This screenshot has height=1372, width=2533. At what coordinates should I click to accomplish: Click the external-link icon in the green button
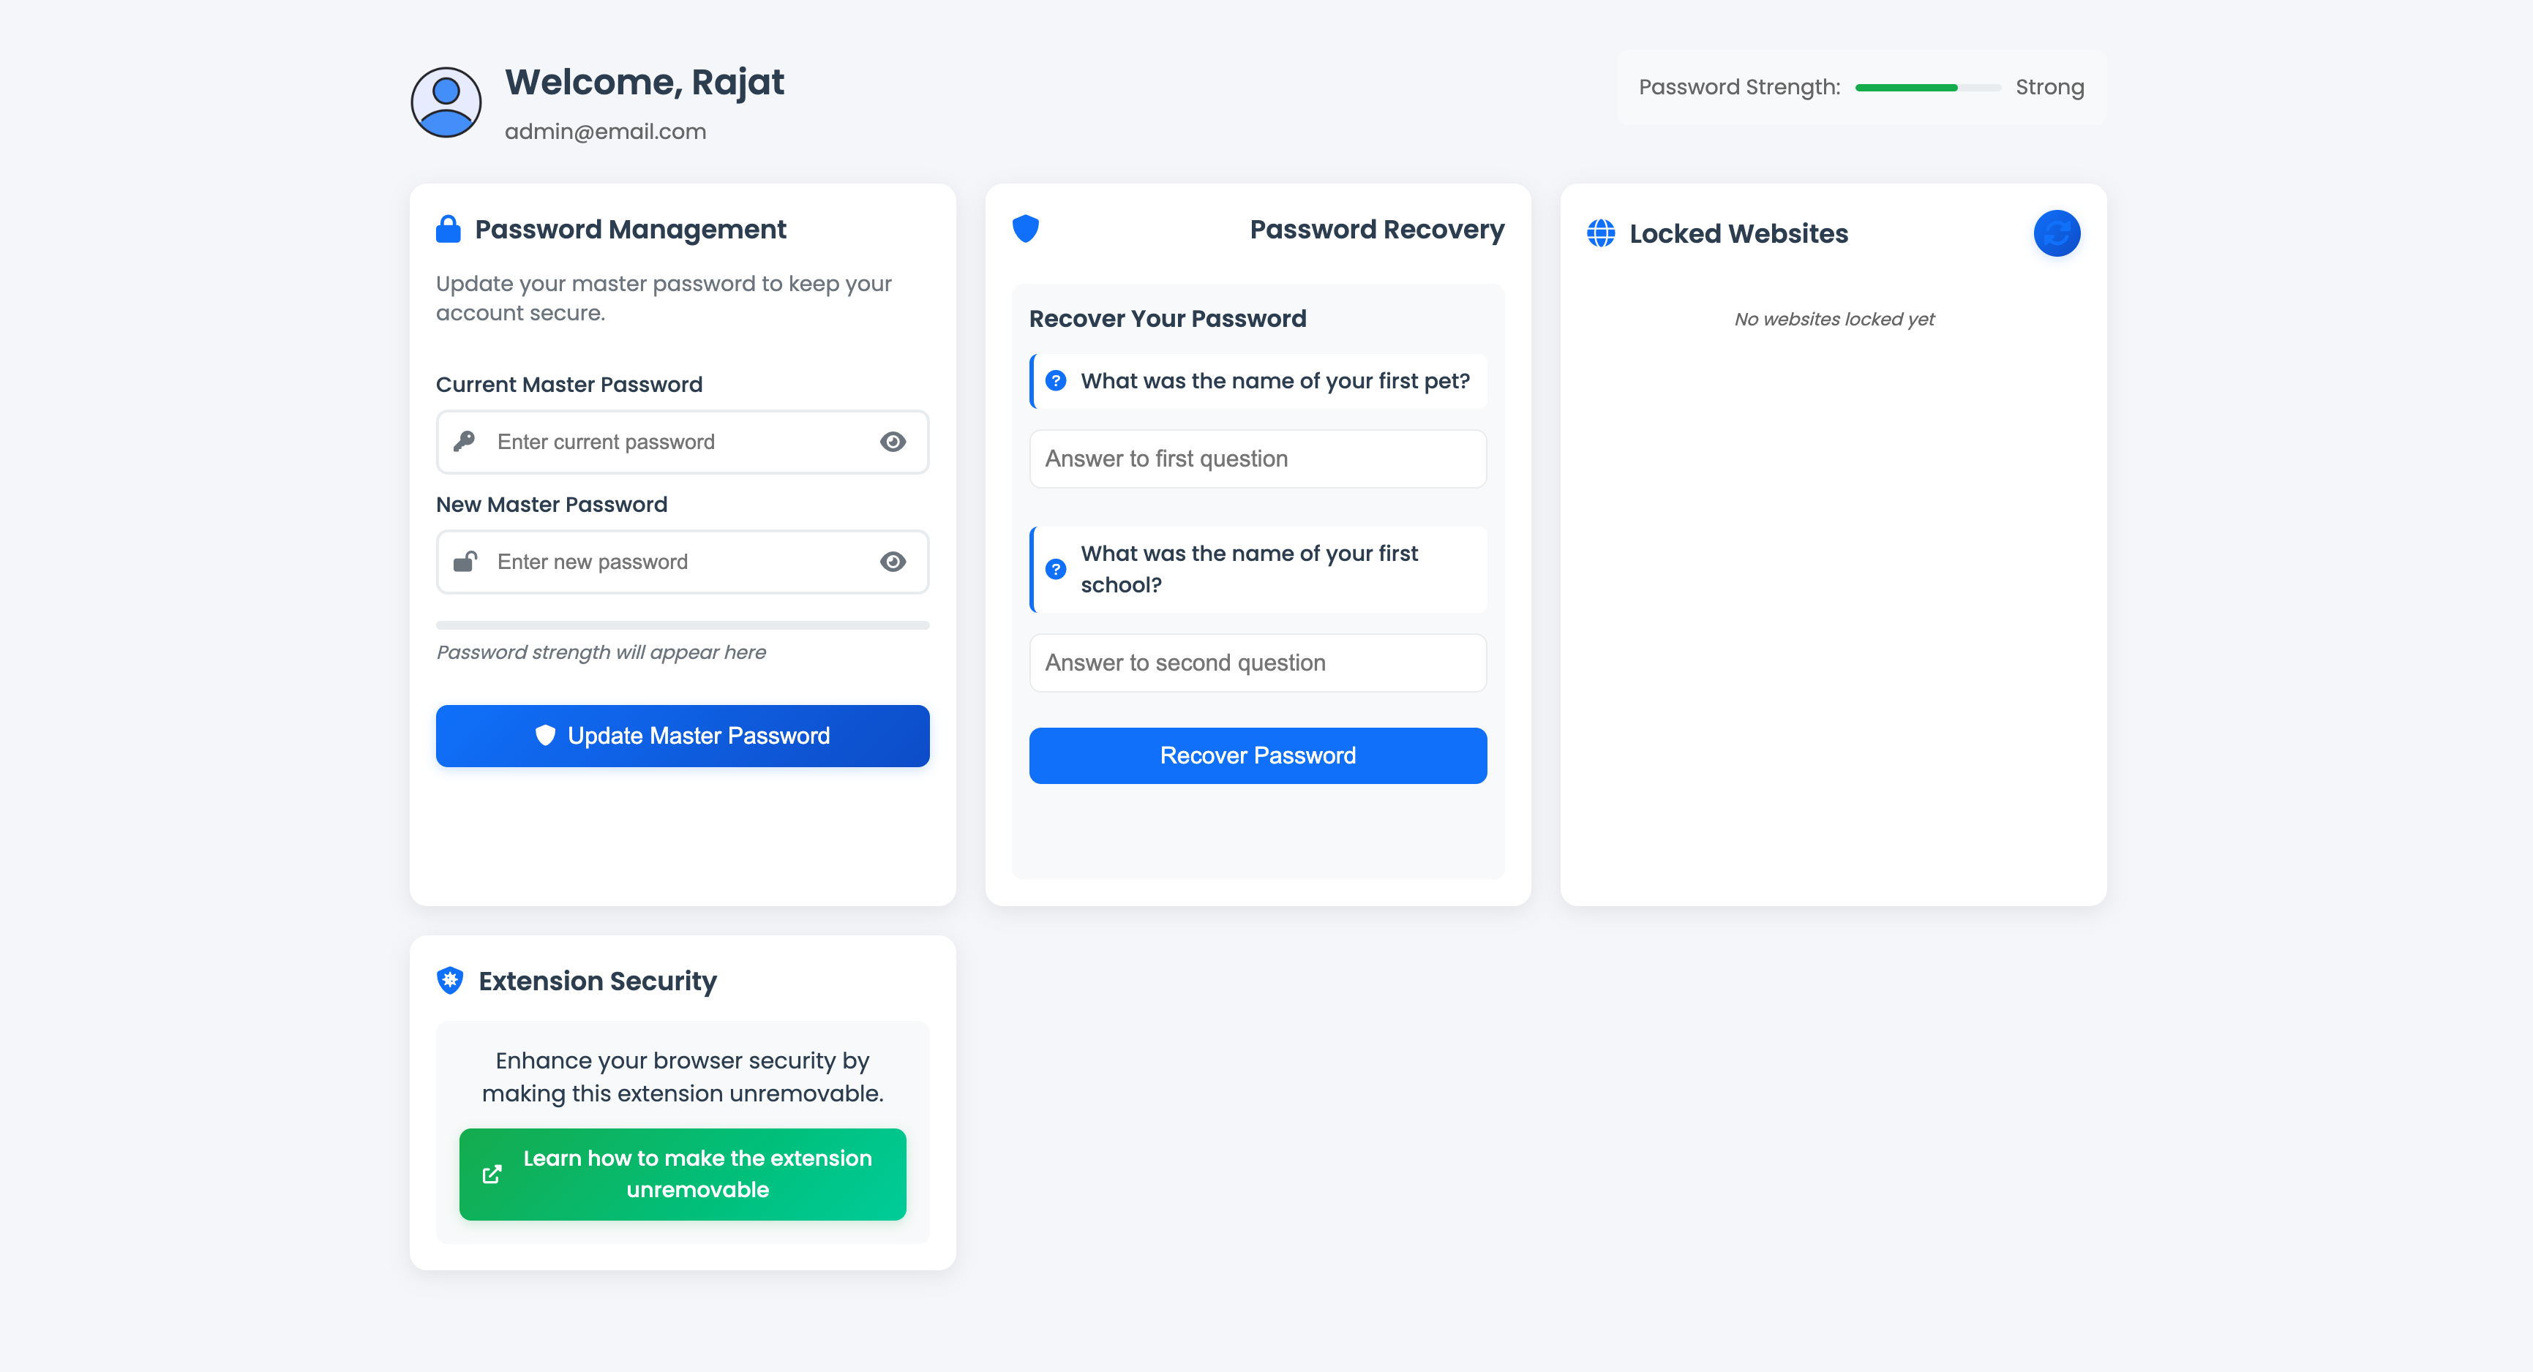[492, 1174]
